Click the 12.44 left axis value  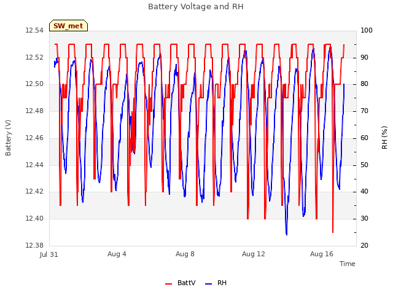tap(34, 165)
